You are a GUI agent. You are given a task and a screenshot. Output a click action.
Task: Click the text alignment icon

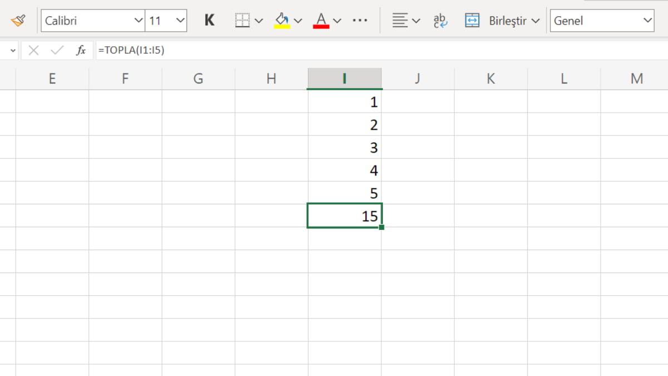[399, 21]
